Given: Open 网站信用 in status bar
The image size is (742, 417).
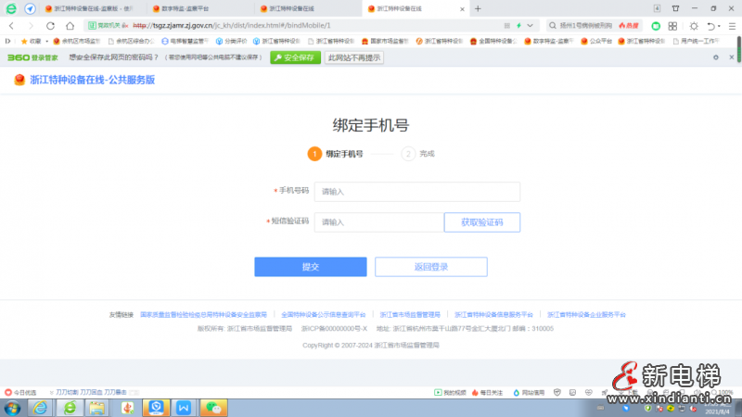Looking at the screenshot, I should 529,392.
